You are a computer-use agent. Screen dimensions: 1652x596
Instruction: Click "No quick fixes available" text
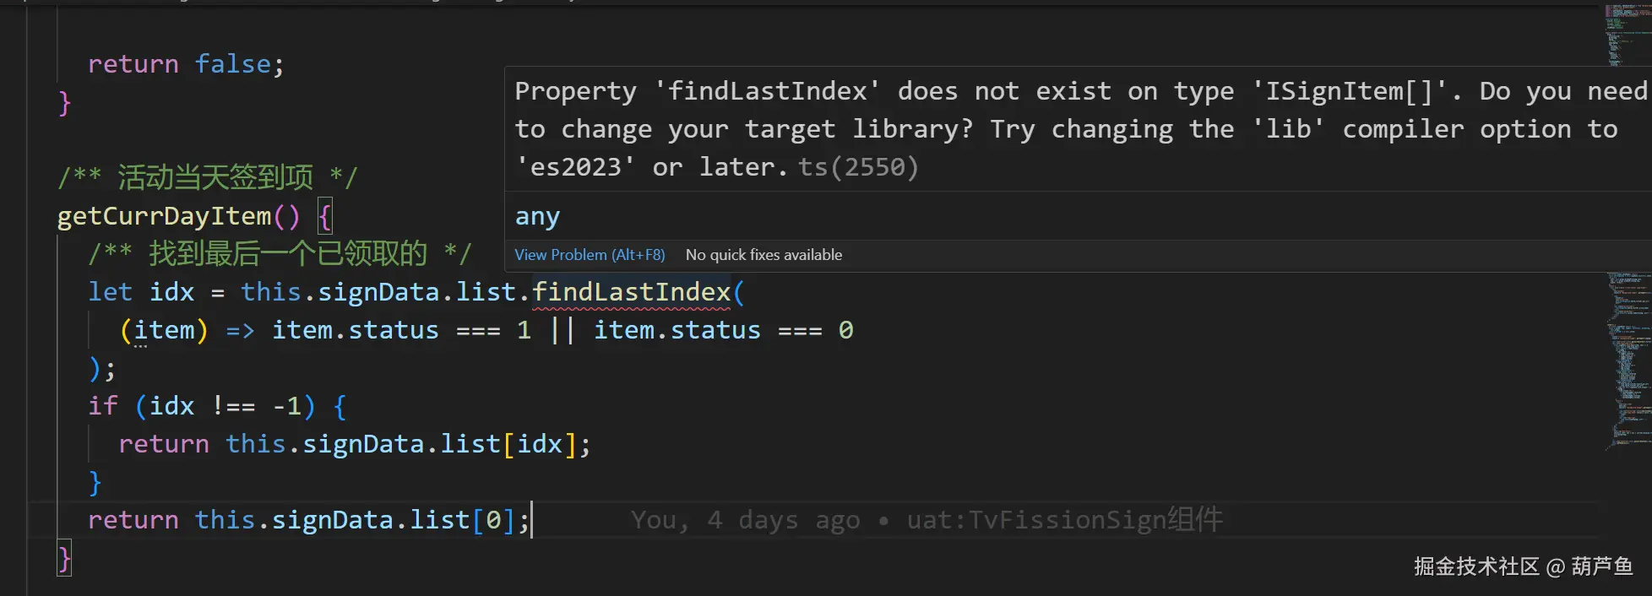click(764, 255)
